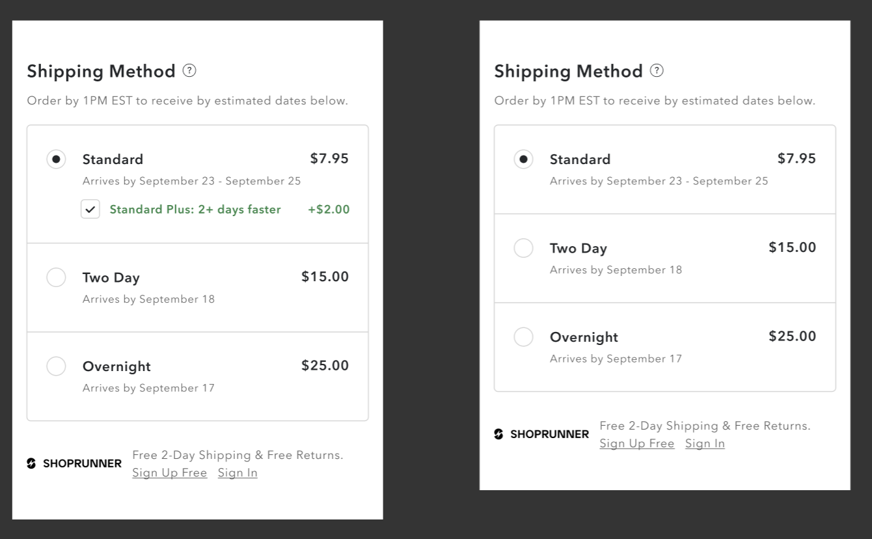Open Sign Up Free link in right panel
The height and width of the screenshot is (539, 872).
(x=636, y=443)
